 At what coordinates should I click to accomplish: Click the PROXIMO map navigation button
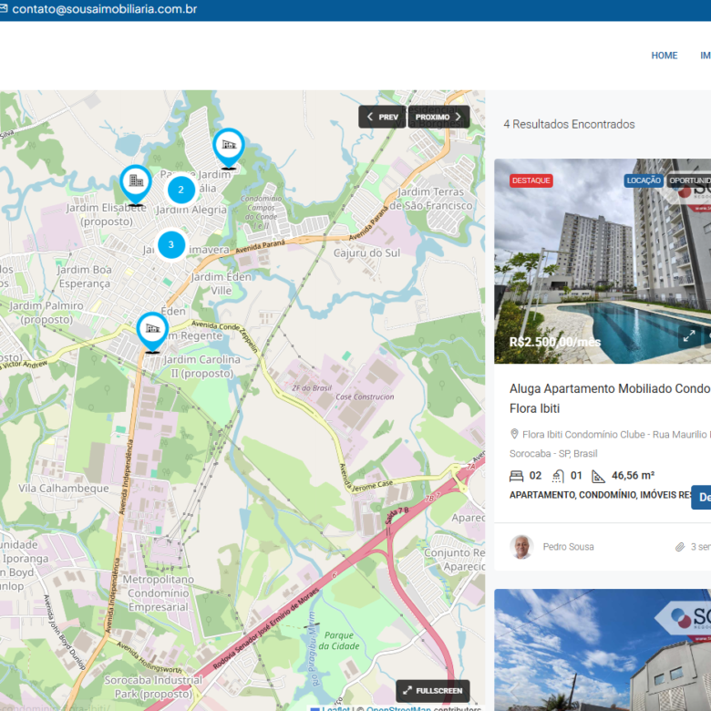click(438, 117)
